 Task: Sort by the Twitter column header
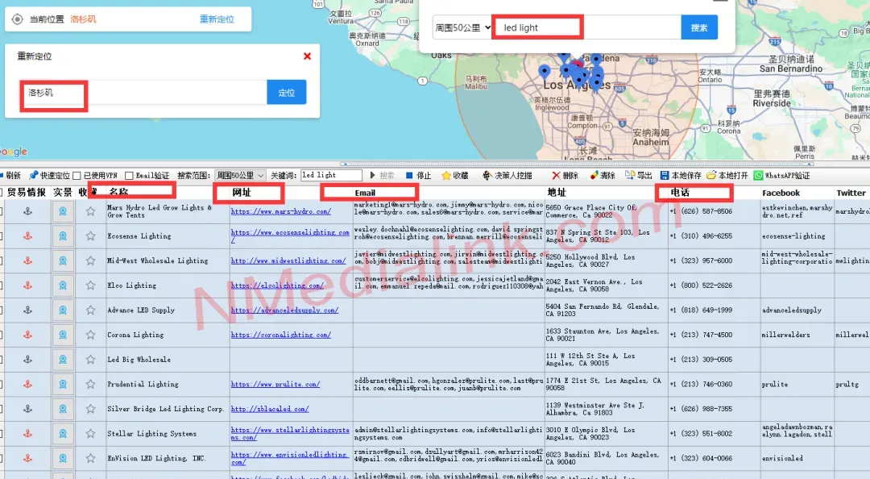point(851,193)
